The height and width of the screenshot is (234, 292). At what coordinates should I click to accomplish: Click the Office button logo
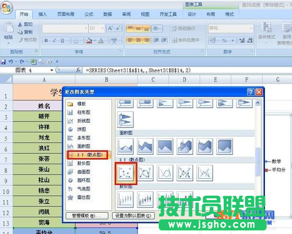click(6, 8)
